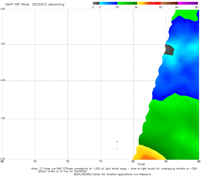Click the swath time label '23:48'
201x176 pixels.
(x=141, y=164)
